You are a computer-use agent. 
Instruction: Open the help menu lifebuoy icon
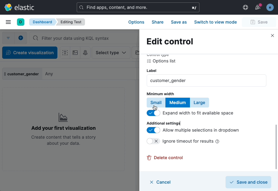click(245, 7)
